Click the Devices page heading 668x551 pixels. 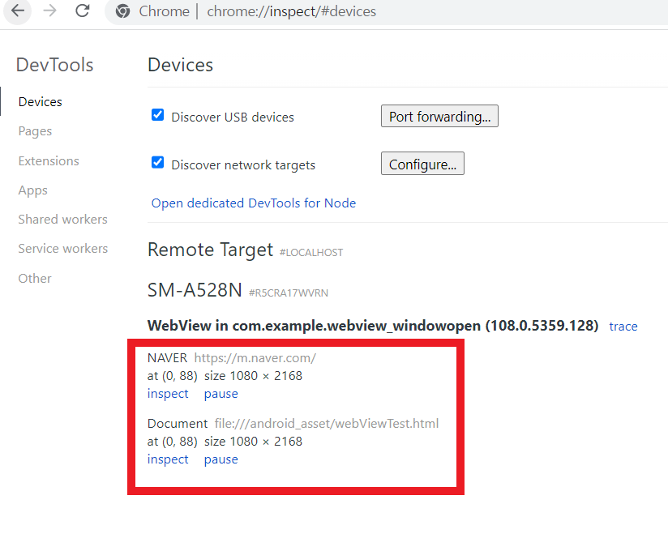tap(180, 65)
